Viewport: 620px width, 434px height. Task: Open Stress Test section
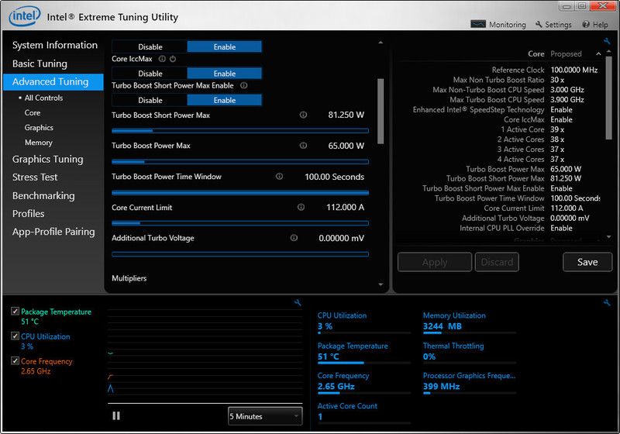tap(35, 177)
